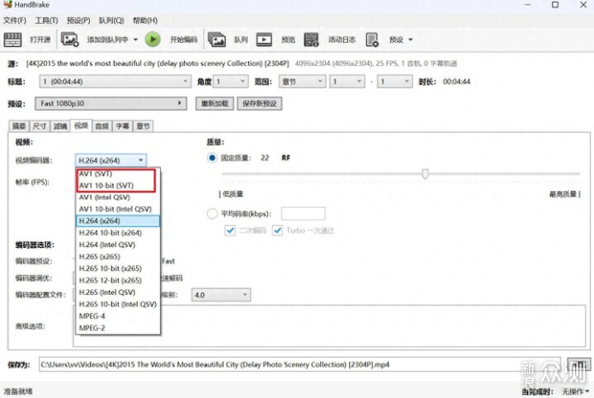The height and width of the screenshot is (398, 594).
Task: Click the 保存为 file path field
Action: click(299, 365)
